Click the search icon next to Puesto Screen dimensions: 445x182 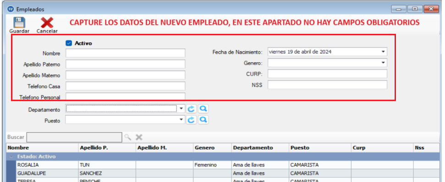click(x=203, y=120)
